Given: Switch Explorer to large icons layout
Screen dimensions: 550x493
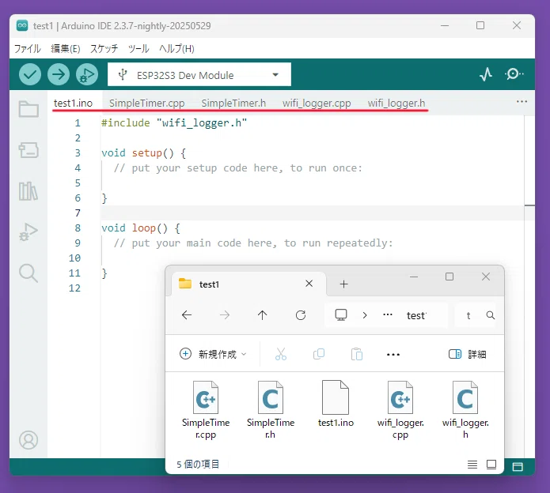Looking at the screenshot, I should pos(491,465).
